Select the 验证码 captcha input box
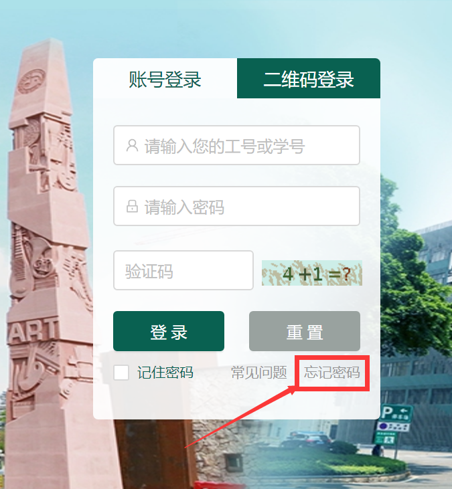Image resolution: width=452 pixels, height=489 pixels. (x=183, y=270)
